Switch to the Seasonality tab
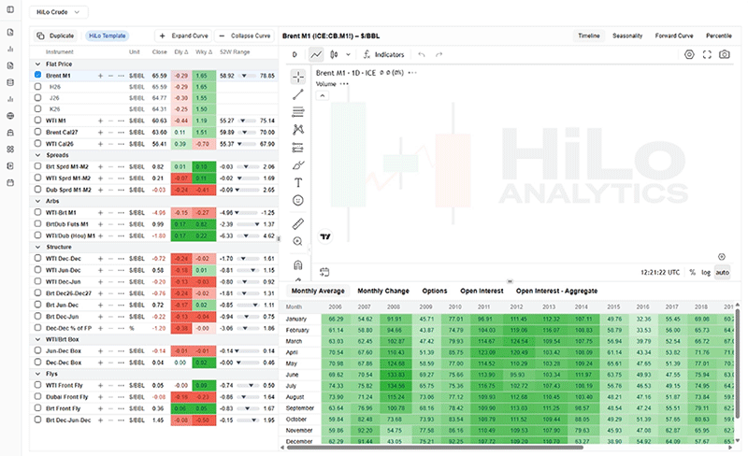The width and height of the screenshot is (748, 456). [x=627, y=36]
